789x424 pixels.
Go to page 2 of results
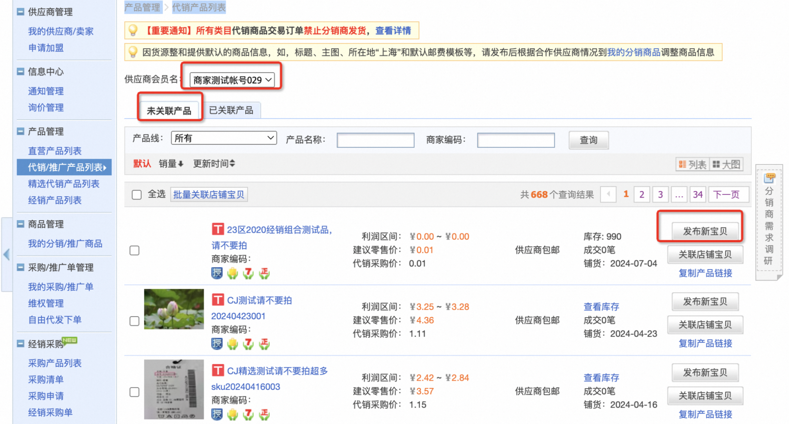641,194
